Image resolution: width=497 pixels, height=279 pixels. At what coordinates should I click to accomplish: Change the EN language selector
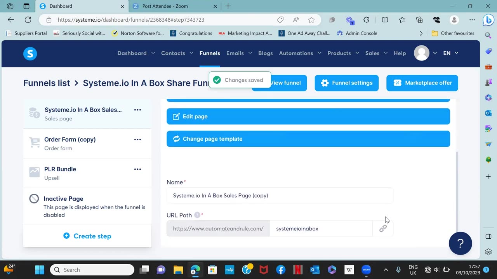(x=450, y=53)
